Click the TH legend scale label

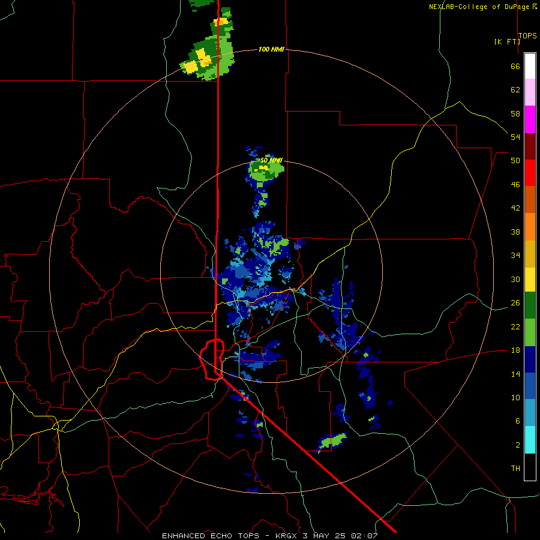click(515, 468)
